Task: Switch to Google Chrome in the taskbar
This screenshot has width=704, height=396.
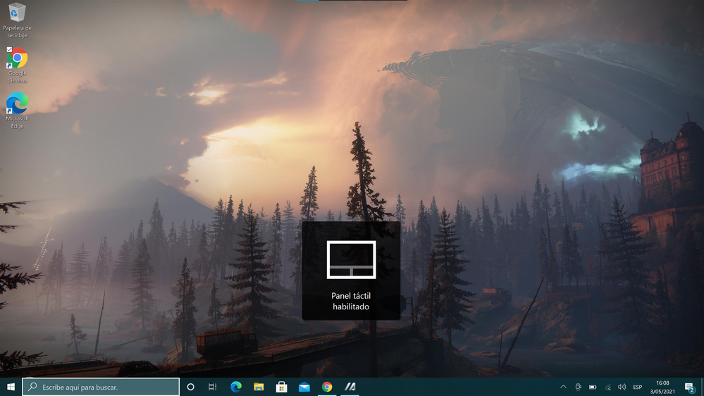Action: tap(327, 387)
